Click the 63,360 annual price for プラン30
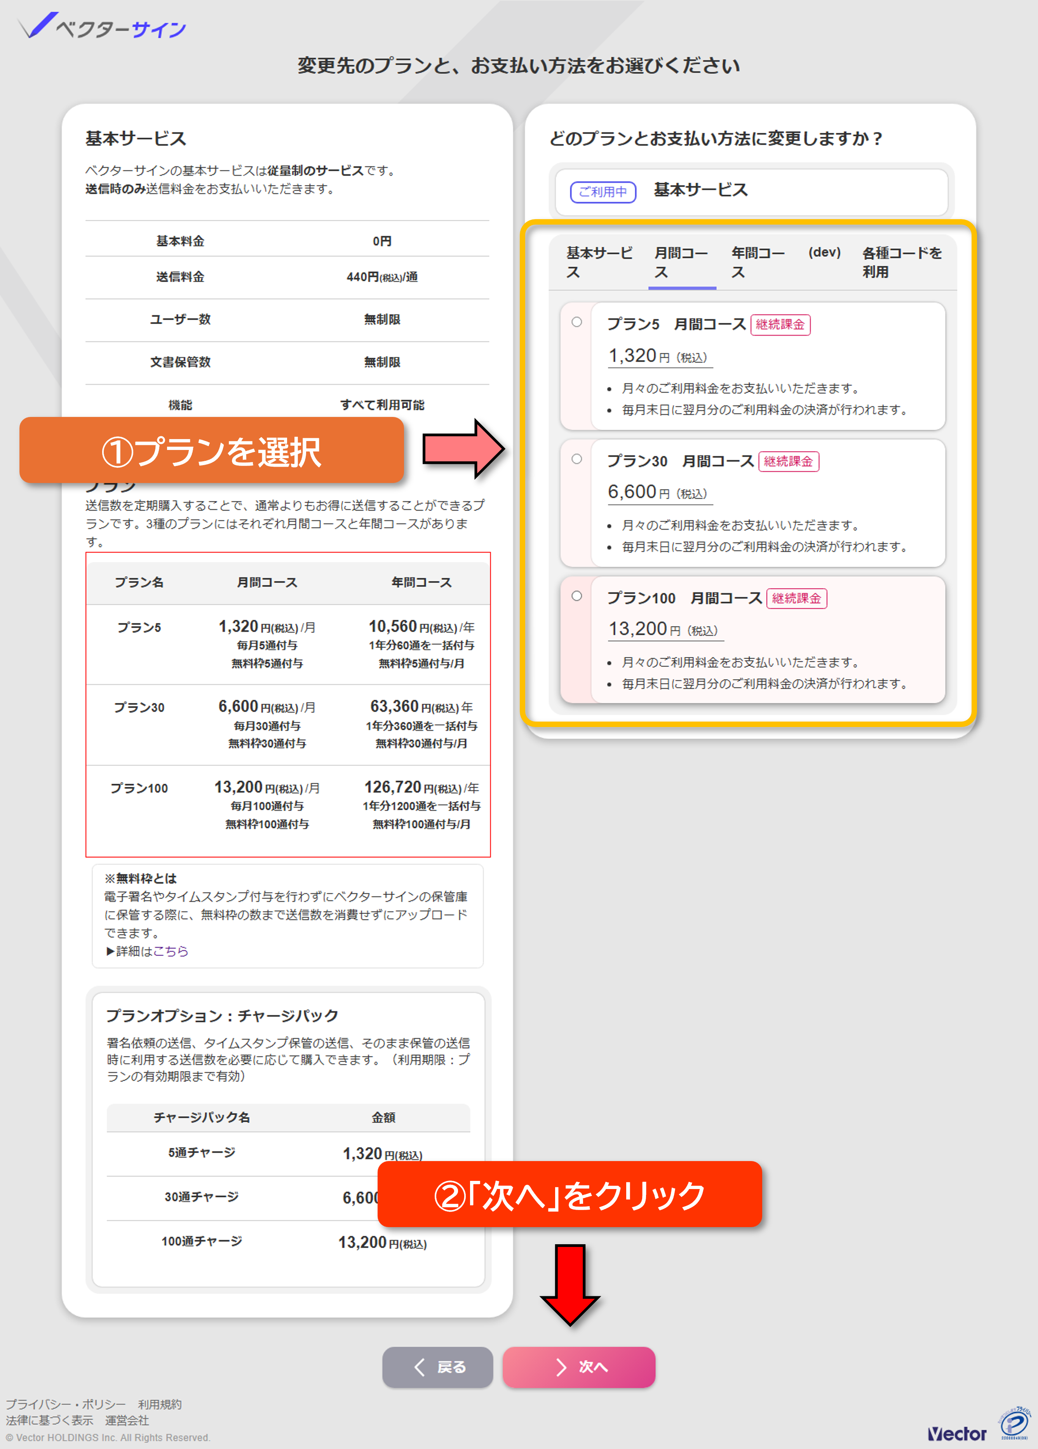Viewport: 1038px width, 1449px height. (x=394, y=706)
